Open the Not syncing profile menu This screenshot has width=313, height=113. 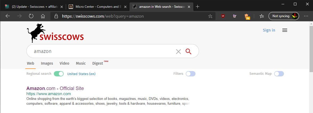click(x=284, y=16)
